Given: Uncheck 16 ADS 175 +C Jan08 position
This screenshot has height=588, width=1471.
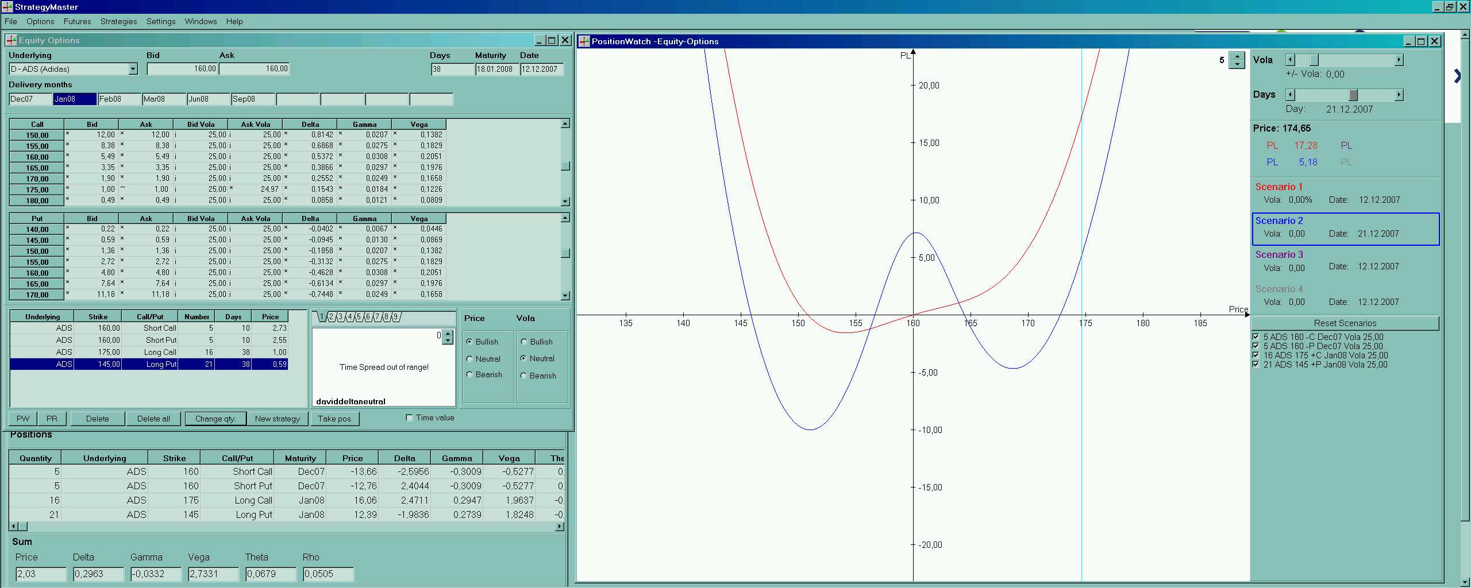Looking at the screenshot, I should point(1256,355).
